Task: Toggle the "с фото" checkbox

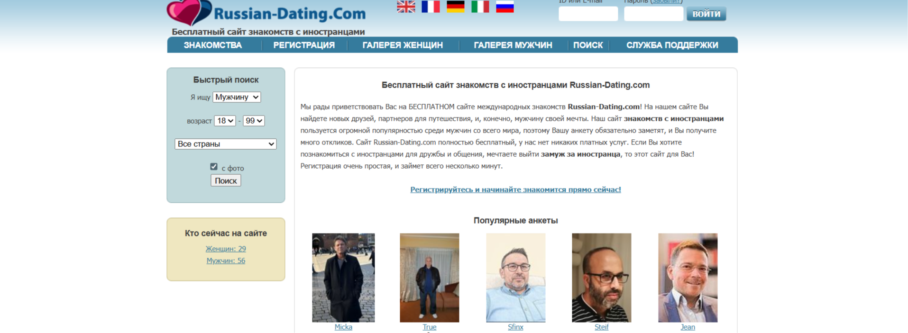Action: click(214, 167)
